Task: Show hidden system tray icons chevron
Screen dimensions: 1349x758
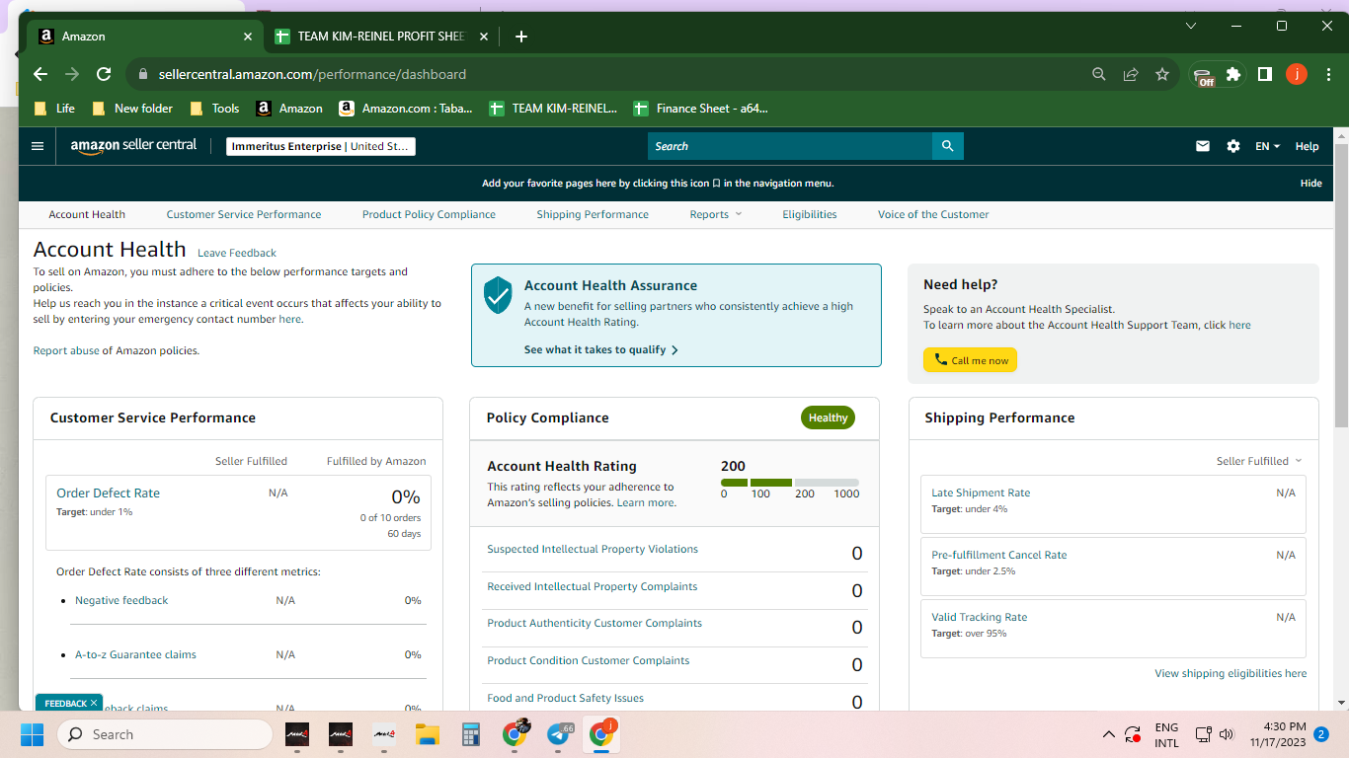Action: 1109,734
